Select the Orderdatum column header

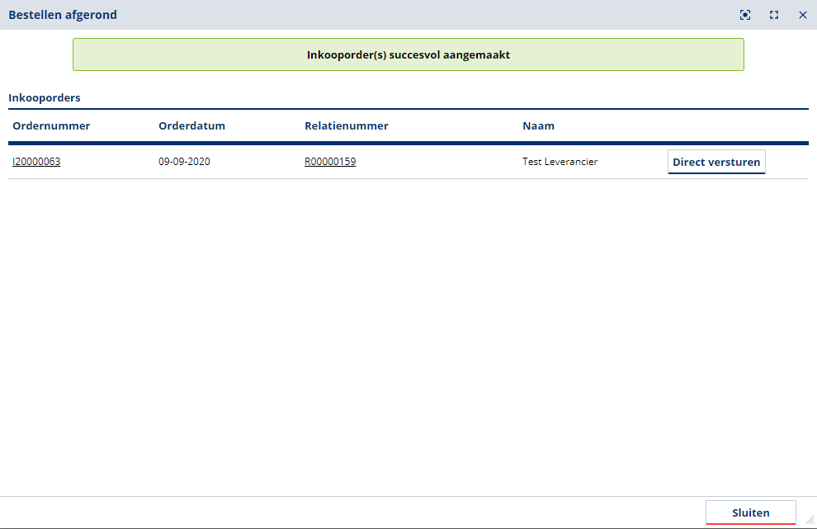[x=191, y=126]
